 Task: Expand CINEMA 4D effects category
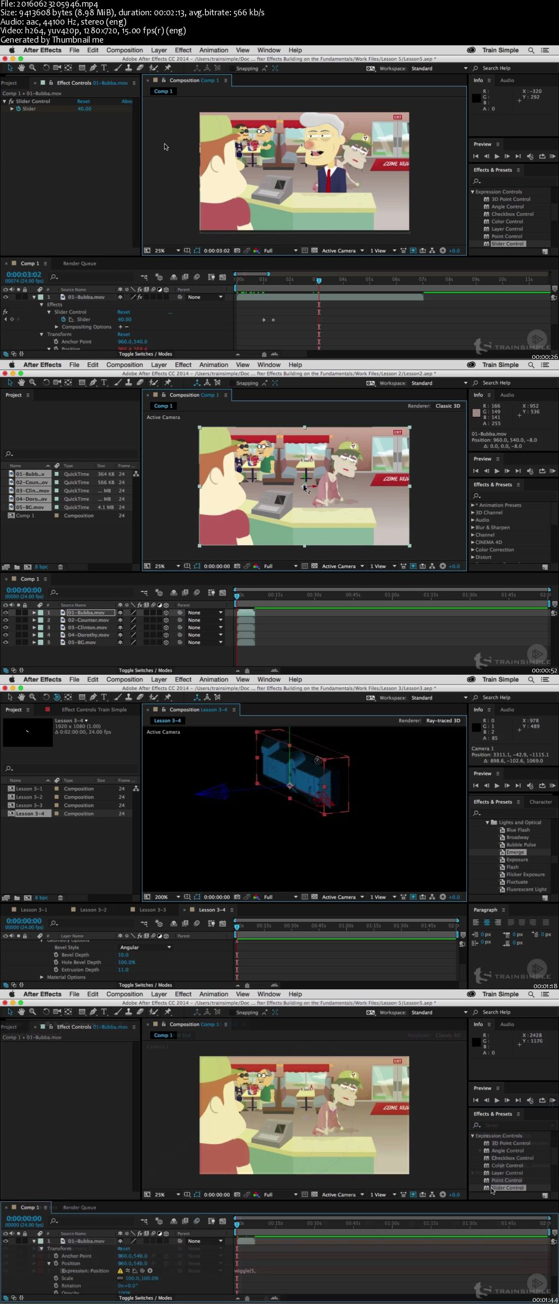click(473, 542)
